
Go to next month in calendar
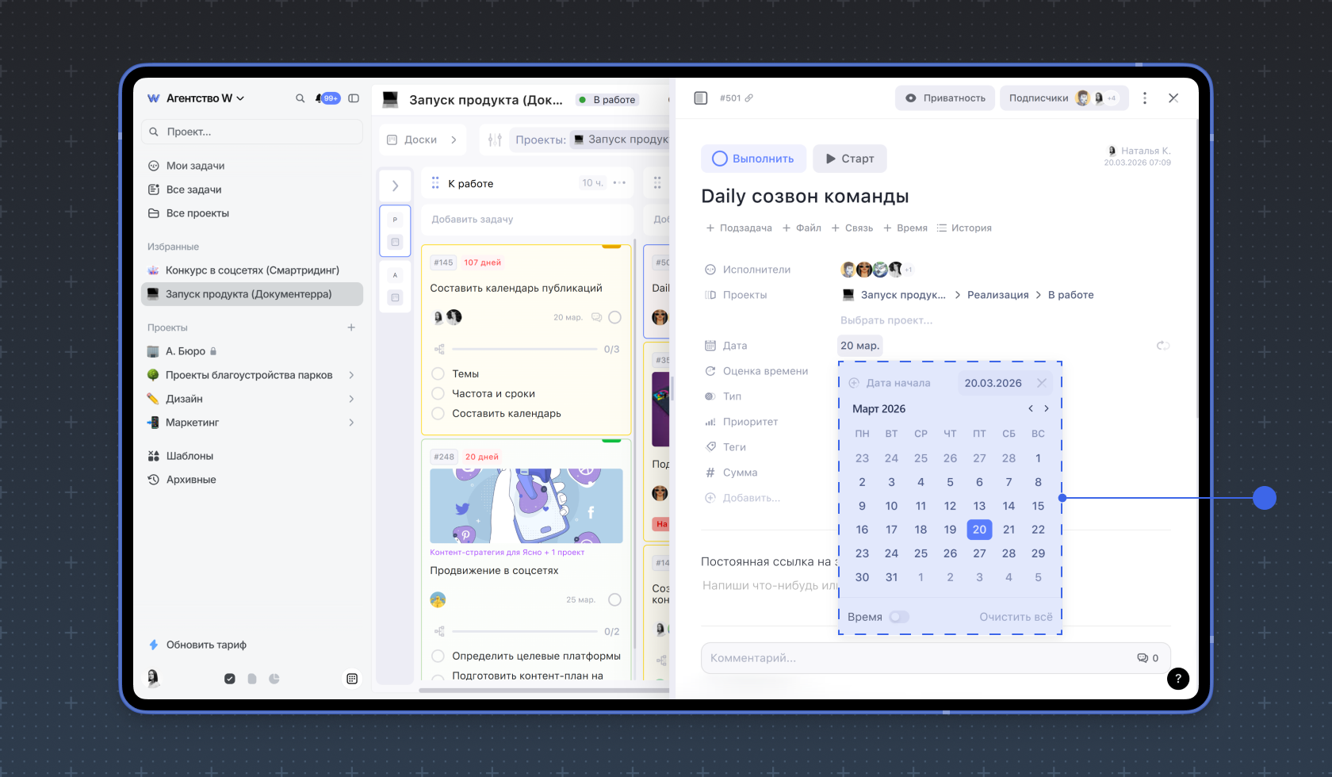click(1047, 409)
